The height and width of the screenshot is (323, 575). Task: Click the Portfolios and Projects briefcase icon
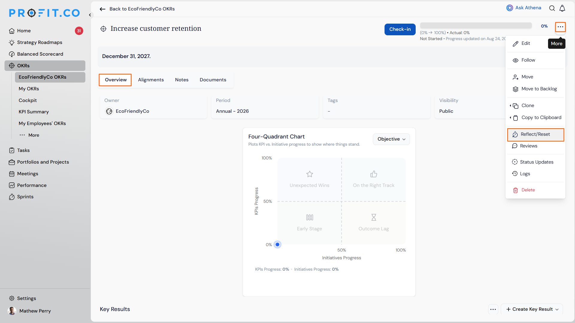[x=12, y=162]
